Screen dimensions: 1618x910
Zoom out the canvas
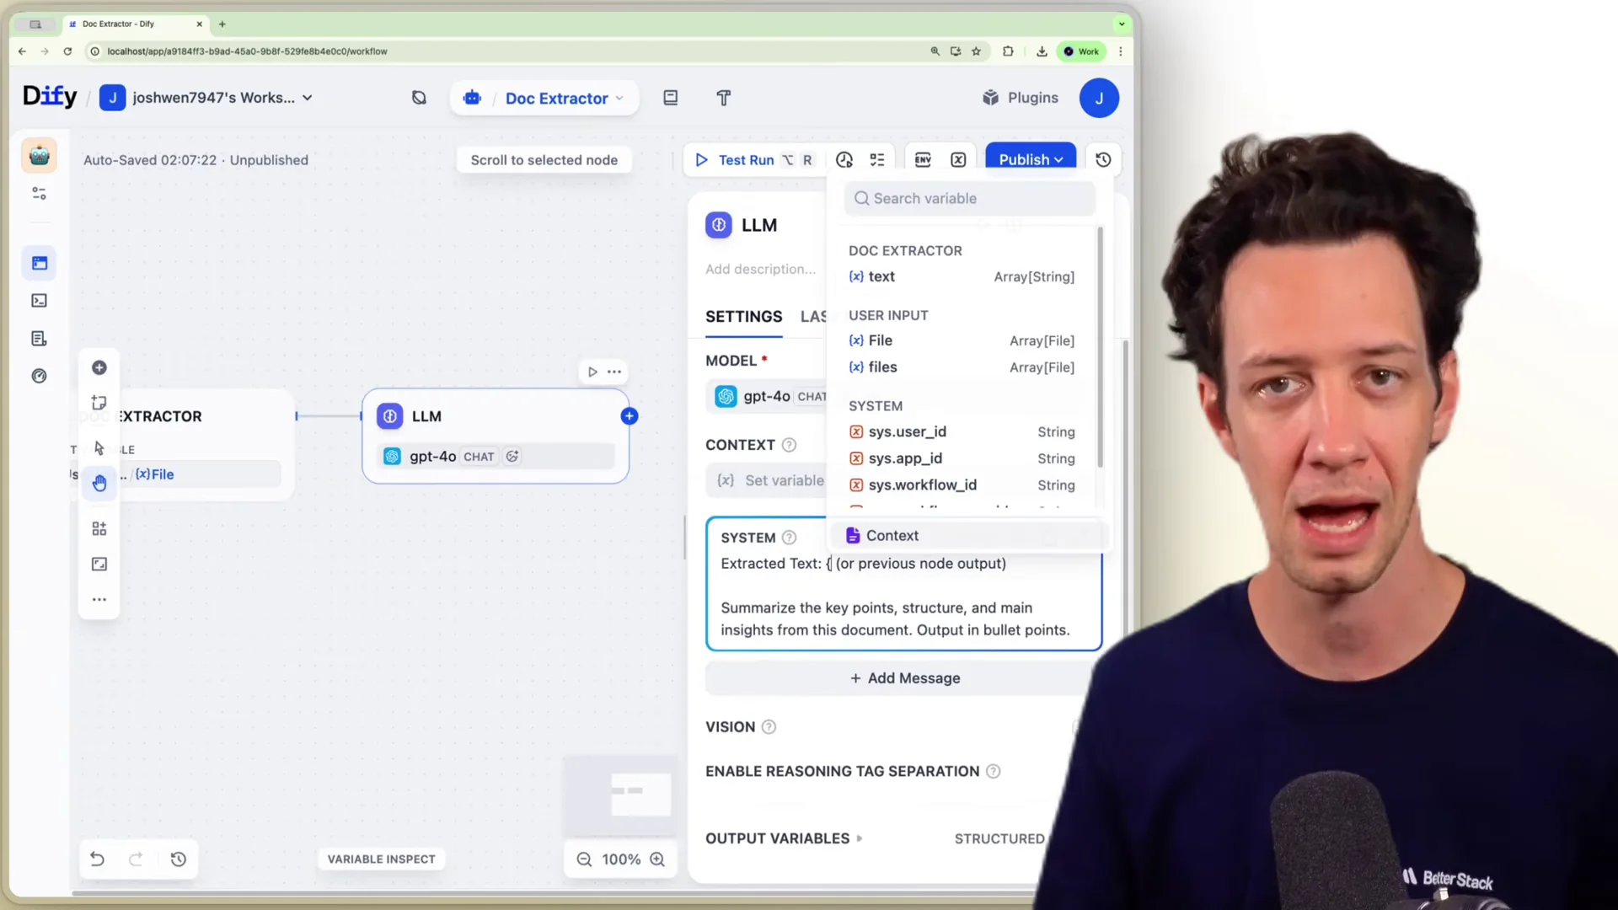point(584,859)
